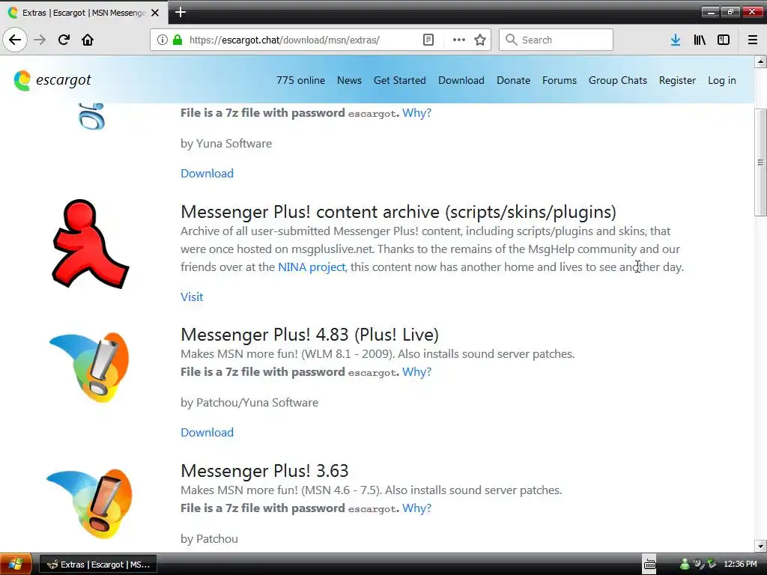Image resolution: width=767 pixels, height=575 pixels.
Task: Close the Extras Escargot tab
Action: pos(155,13)
